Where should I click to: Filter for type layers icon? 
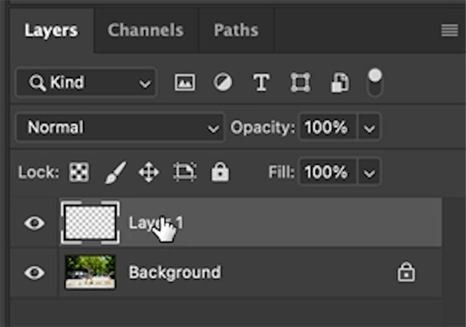pyautogui.click(x=261, y=82)
